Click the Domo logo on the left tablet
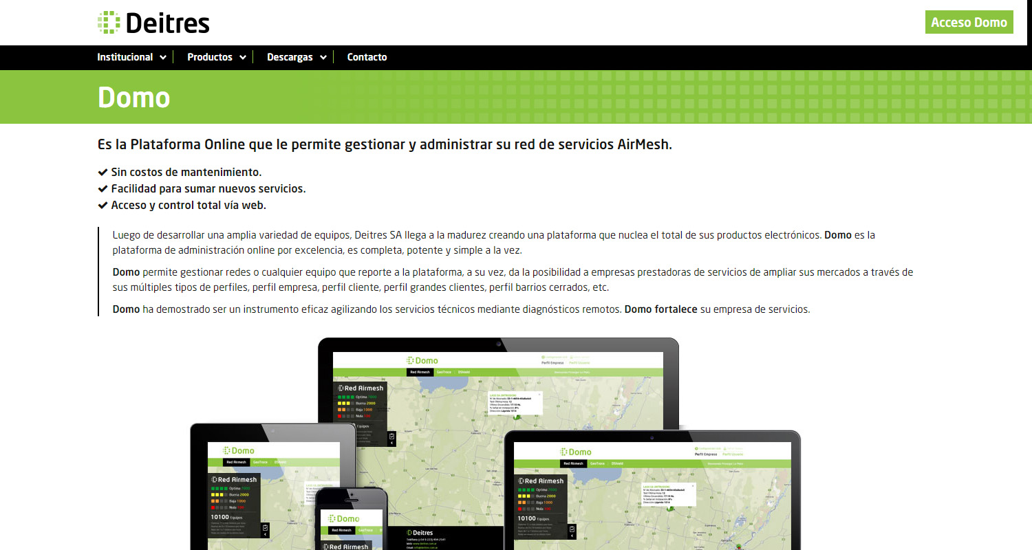Screen dimensions: 1032x550 tap(238, 450)
